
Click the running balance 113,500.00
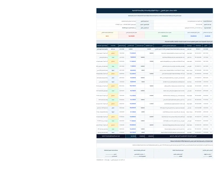(133, 53)
